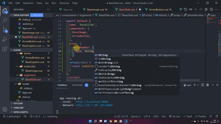Screen dimensions: 221x124
Task: Click CRLF line ending selector
Action: pos(156,116)
